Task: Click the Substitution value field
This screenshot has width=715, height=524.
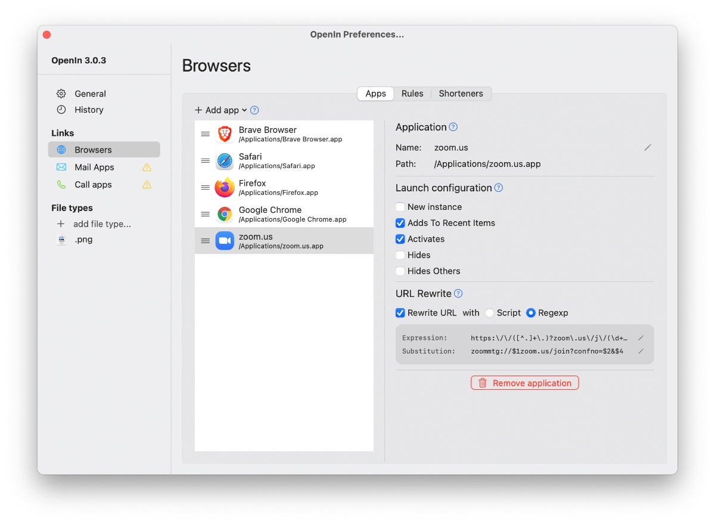Action: click(x=547, y=351)
